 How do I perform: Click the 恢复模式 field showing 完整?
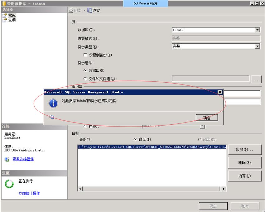216,38
